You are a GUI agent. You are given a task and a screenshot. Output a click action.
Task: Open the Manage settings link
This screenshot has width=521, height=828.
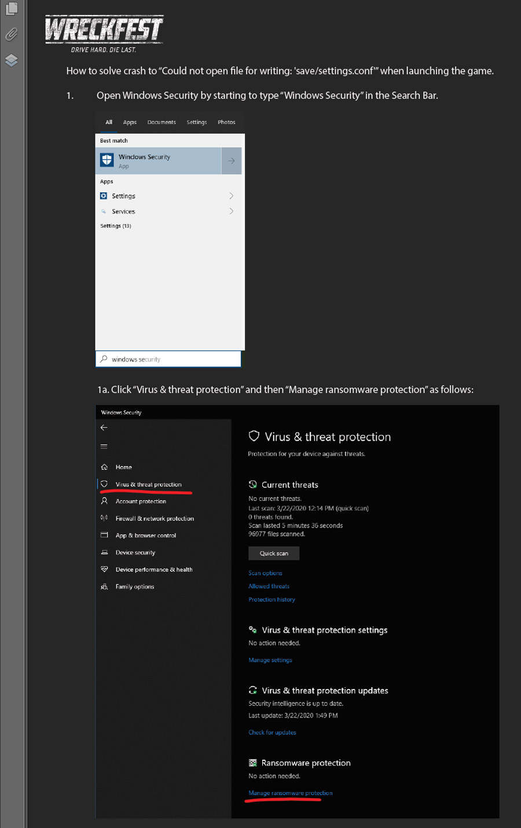270,660
